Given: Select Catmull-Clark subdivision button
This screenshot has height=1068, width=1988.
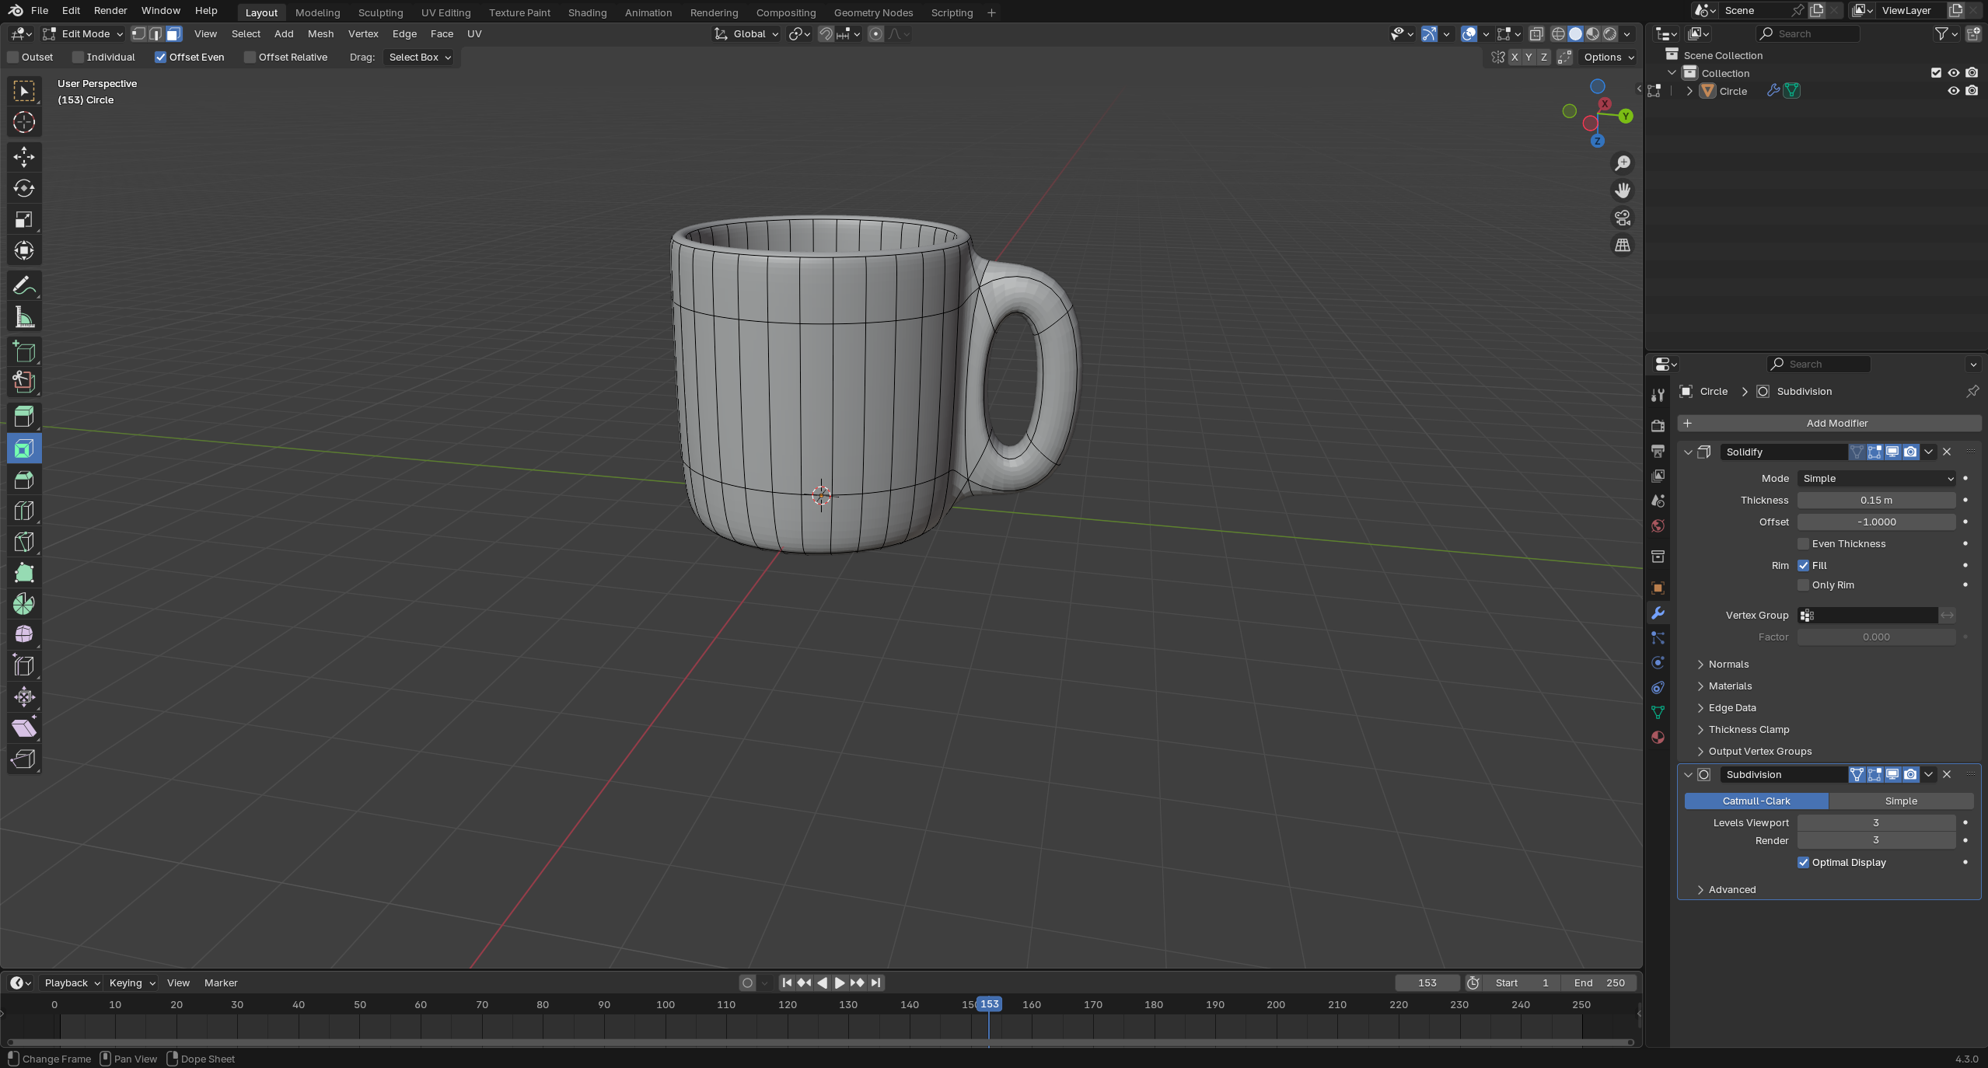Looking at the screenshot, I should pyautogui.click(x=1756, y=801).
